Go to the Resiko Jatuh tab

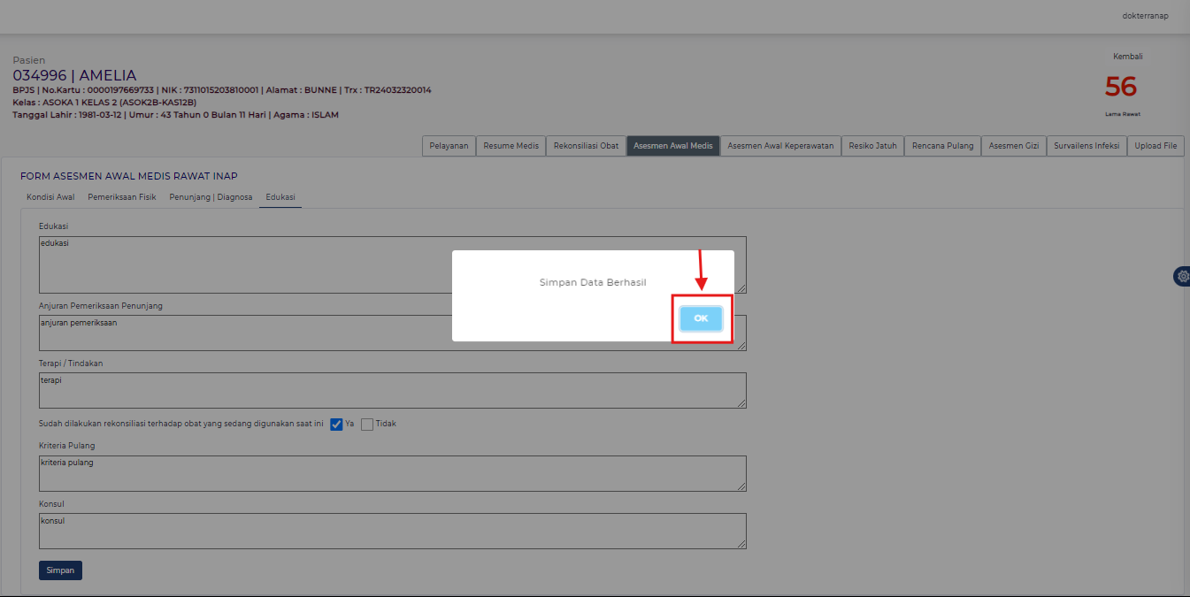(872, 146)
